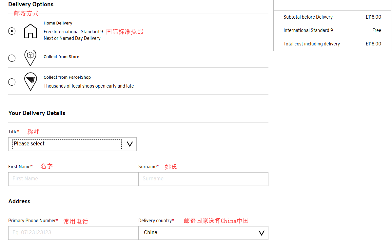The image size is (392, 249).
Task: Expand the Delivery country dropdown showing China
Action: point(203,233)
